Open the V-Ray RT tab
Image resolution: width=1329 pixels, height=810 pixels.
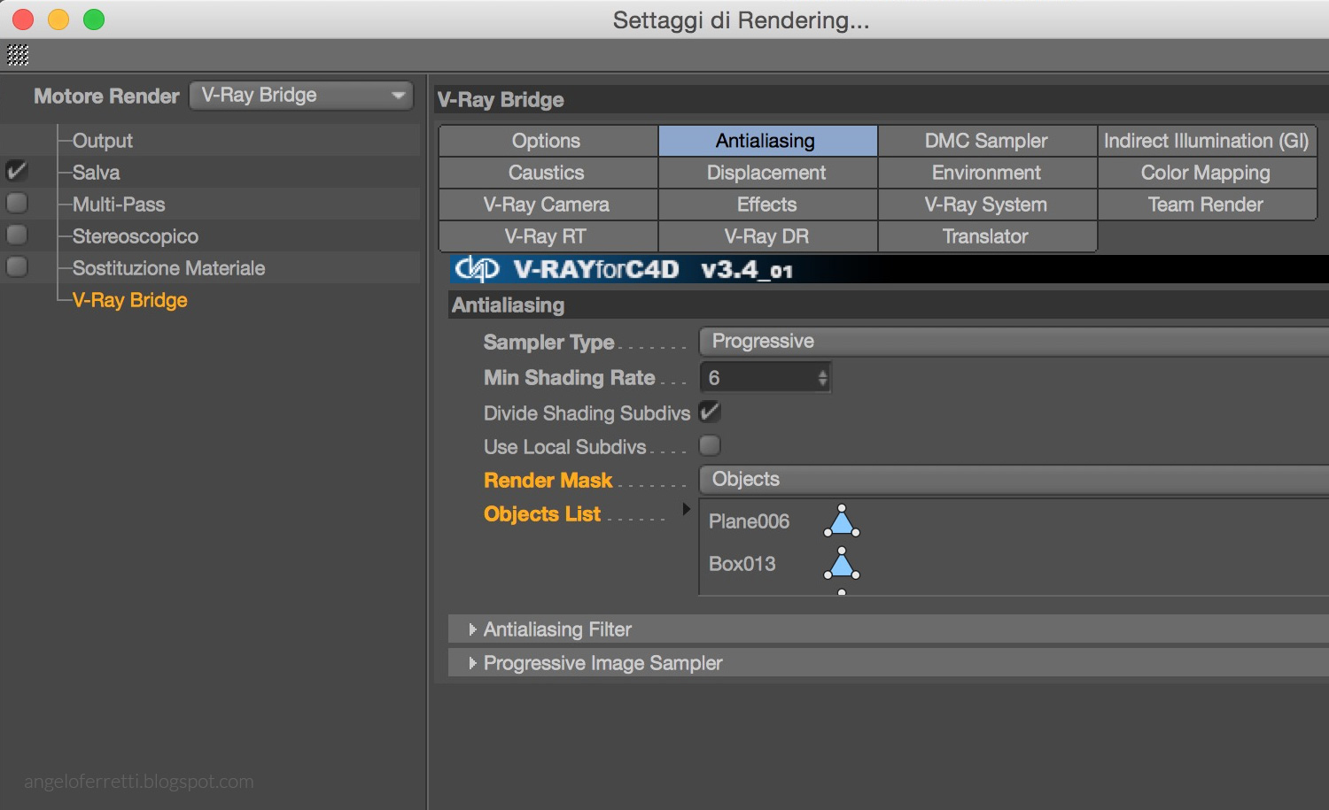tap(548, 236)
